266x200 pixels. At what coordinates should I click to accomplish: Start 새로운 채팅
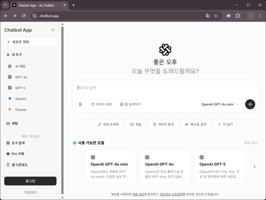(x=30, y=42)
